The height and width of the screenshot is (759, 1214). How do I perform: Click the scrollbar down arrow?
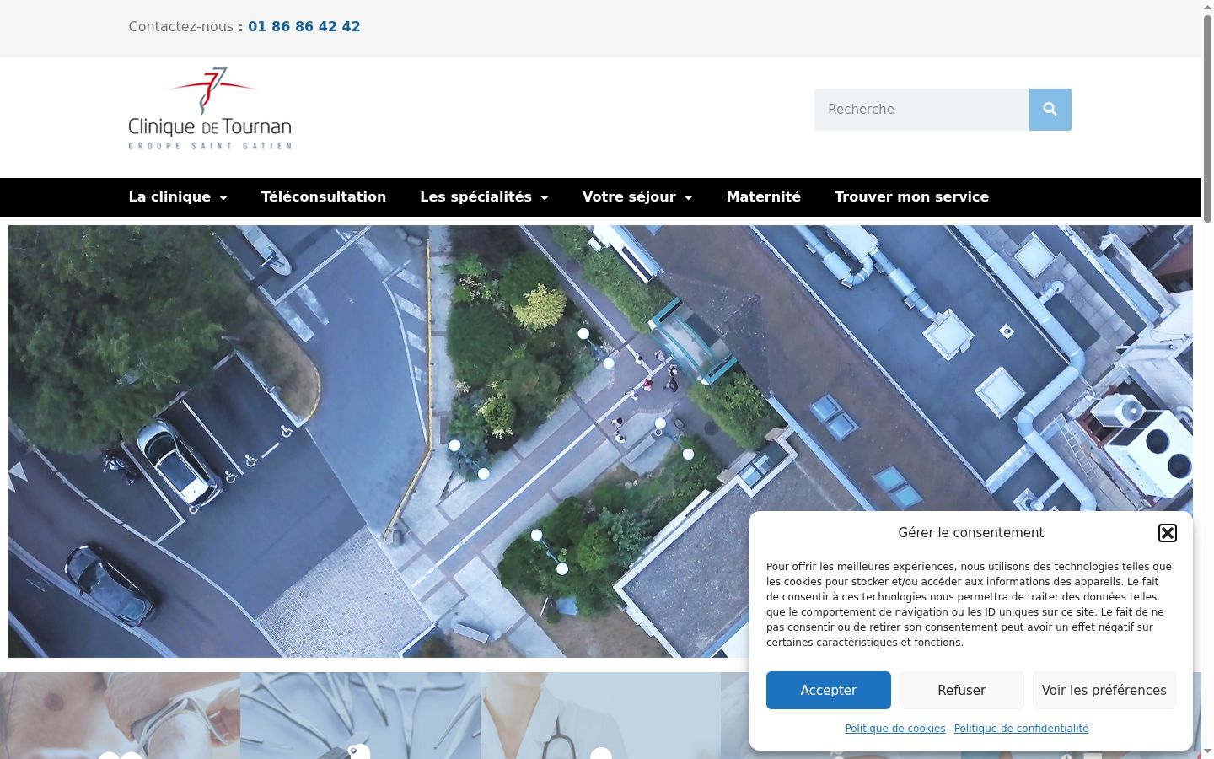[1207, 752]
